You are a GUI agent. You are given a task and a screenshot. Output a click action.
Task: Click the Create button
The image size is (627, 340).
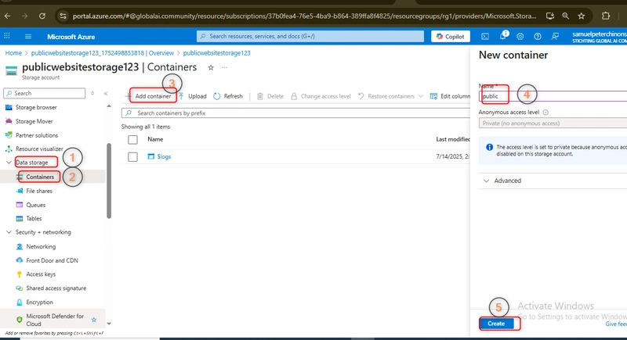(496, 324)
